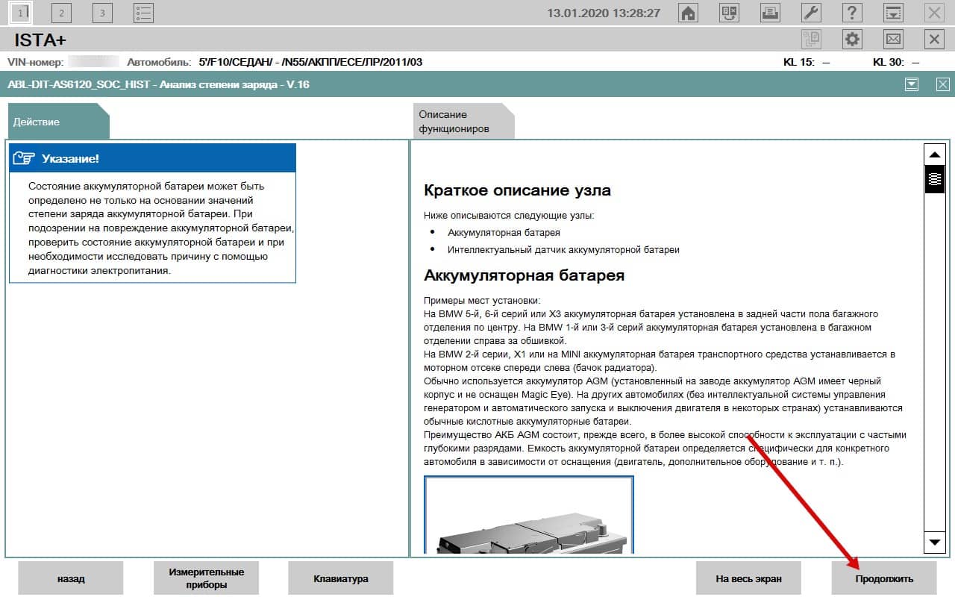This screenshot has width=955, height=597.
Task: Click the назад button
Action: click(x=71, y=578)
